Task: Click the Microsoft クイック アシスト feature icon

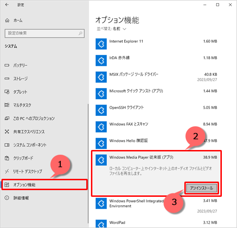Action: pyautogui.click(x=101, y=94)
